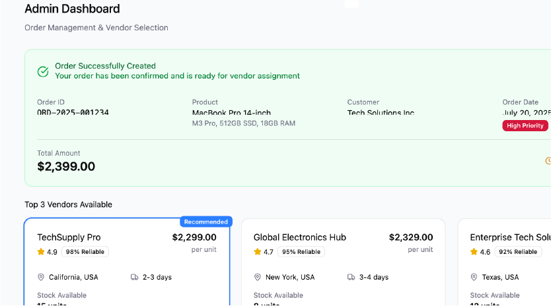Click the Tech Solutions Inc customer name
This screenshot has height=306, width=551.
pos(381,112)
